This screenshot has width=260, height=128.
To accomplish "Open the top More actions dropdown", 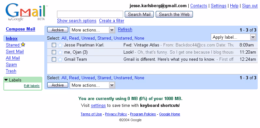I will (92, 30).
